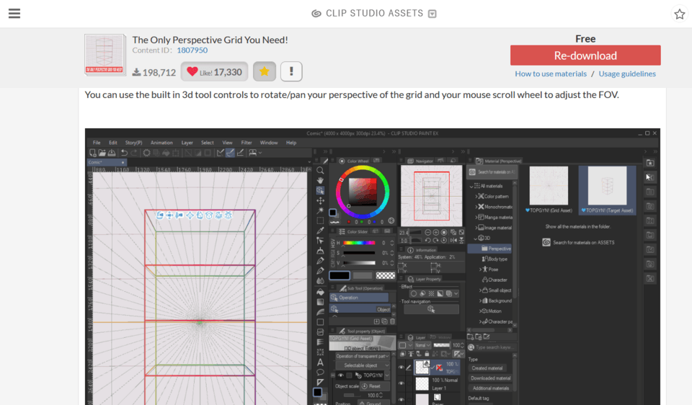Adjust the V value color slider

359,263
